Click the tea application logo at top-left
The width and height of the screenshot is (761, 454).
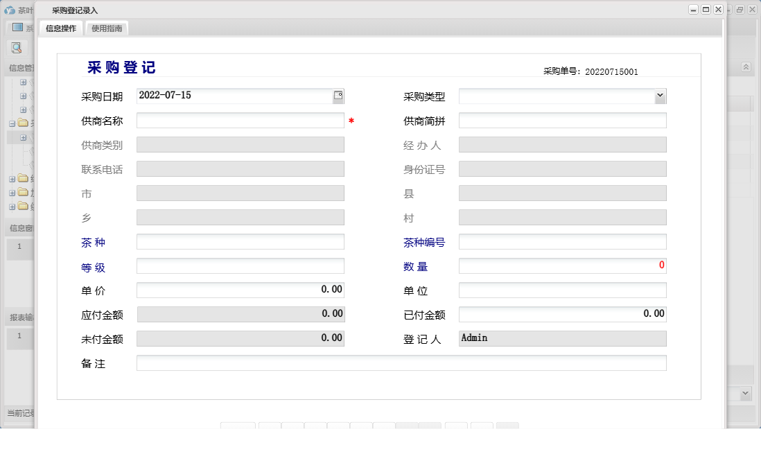coord(8,10)
